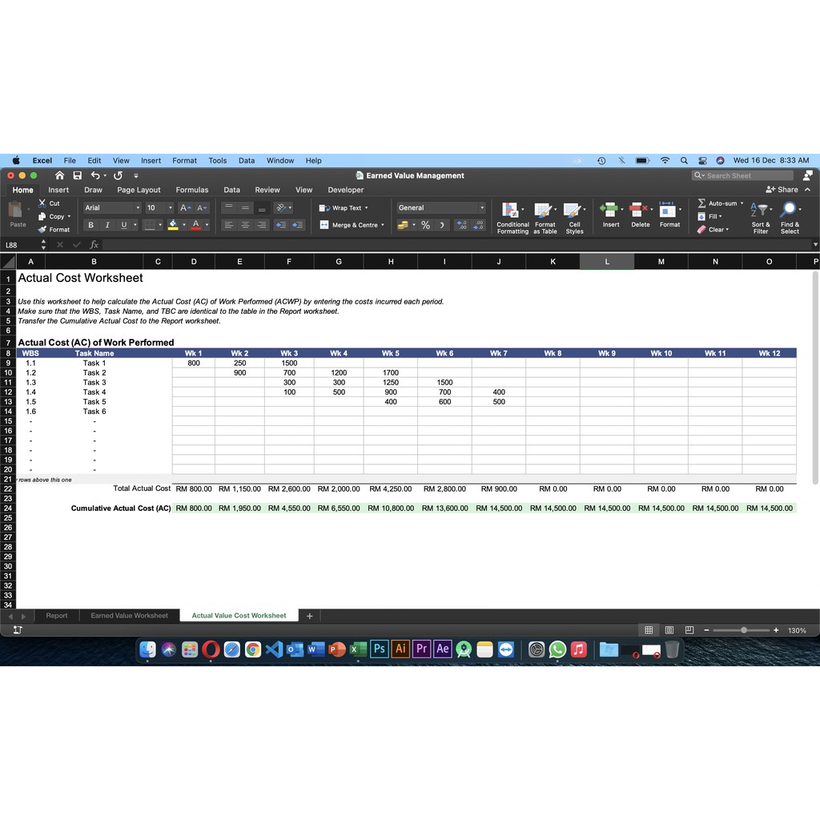Click the zoom slider handle
820x820 pixels.
click(744, 630)
